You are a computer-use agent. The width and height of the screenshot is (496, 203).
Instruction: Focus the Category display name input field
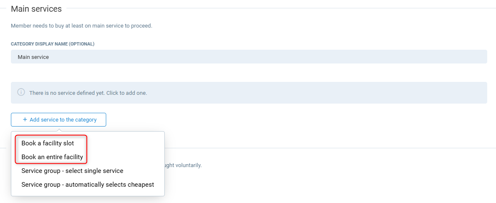(249, 57)
